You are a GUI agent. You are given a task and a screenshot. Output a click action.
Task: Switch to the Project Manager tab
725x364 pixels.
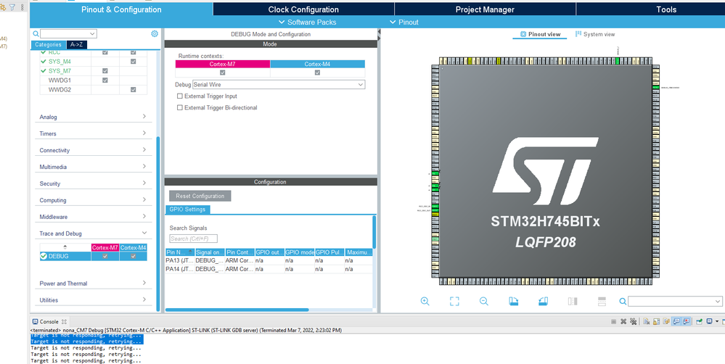click(485, 9)
